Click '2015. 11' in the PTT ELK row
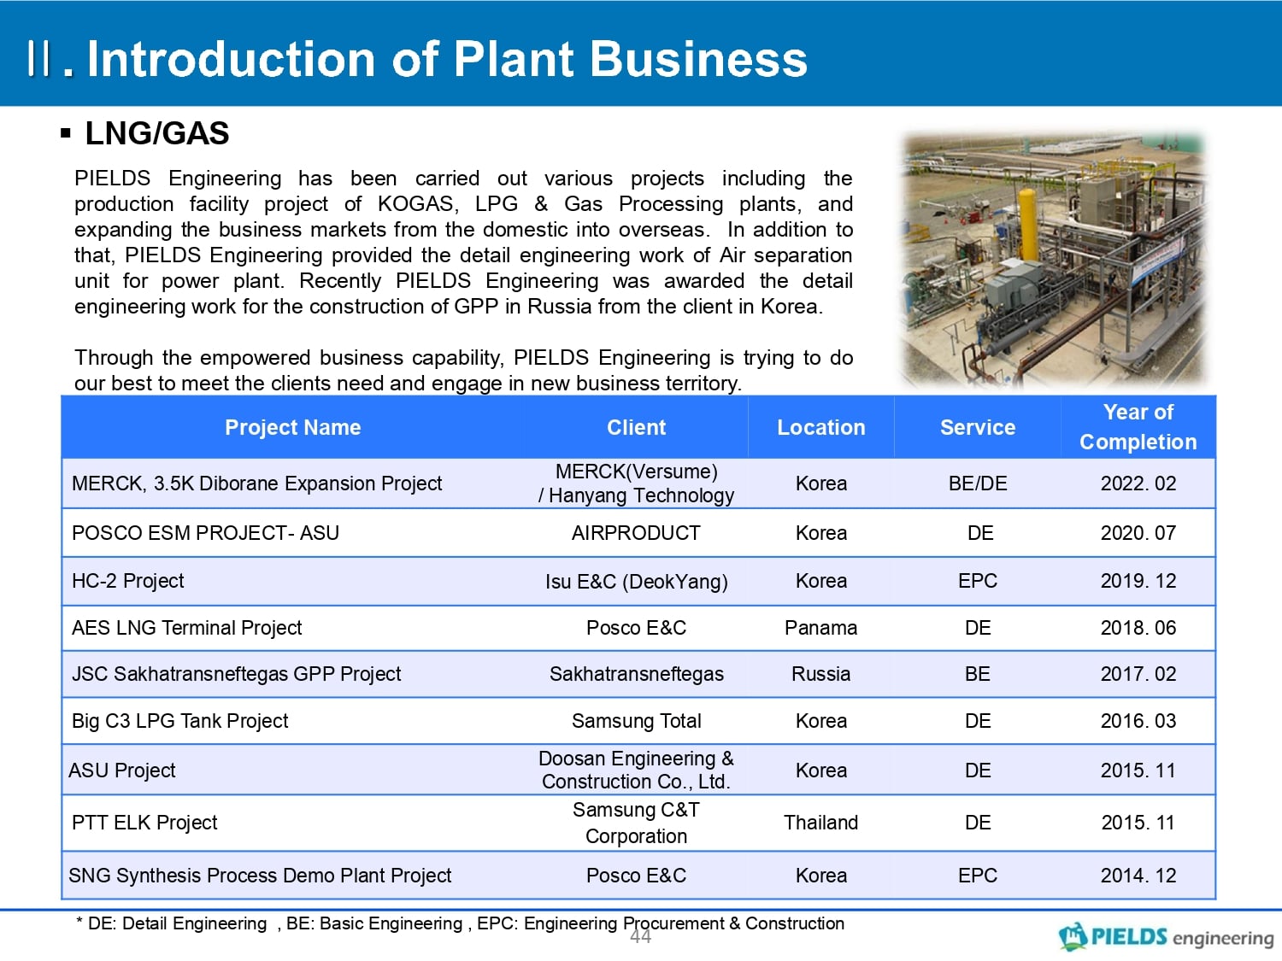 pos(1138,823)
